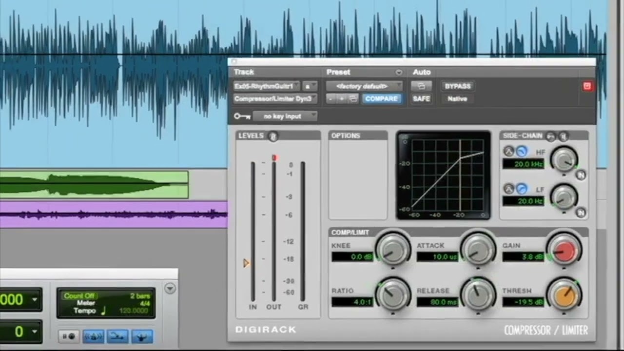Select the green audio clip on the timeline
Viewport: 624px width, 351px height.
[x=94, y=185]
